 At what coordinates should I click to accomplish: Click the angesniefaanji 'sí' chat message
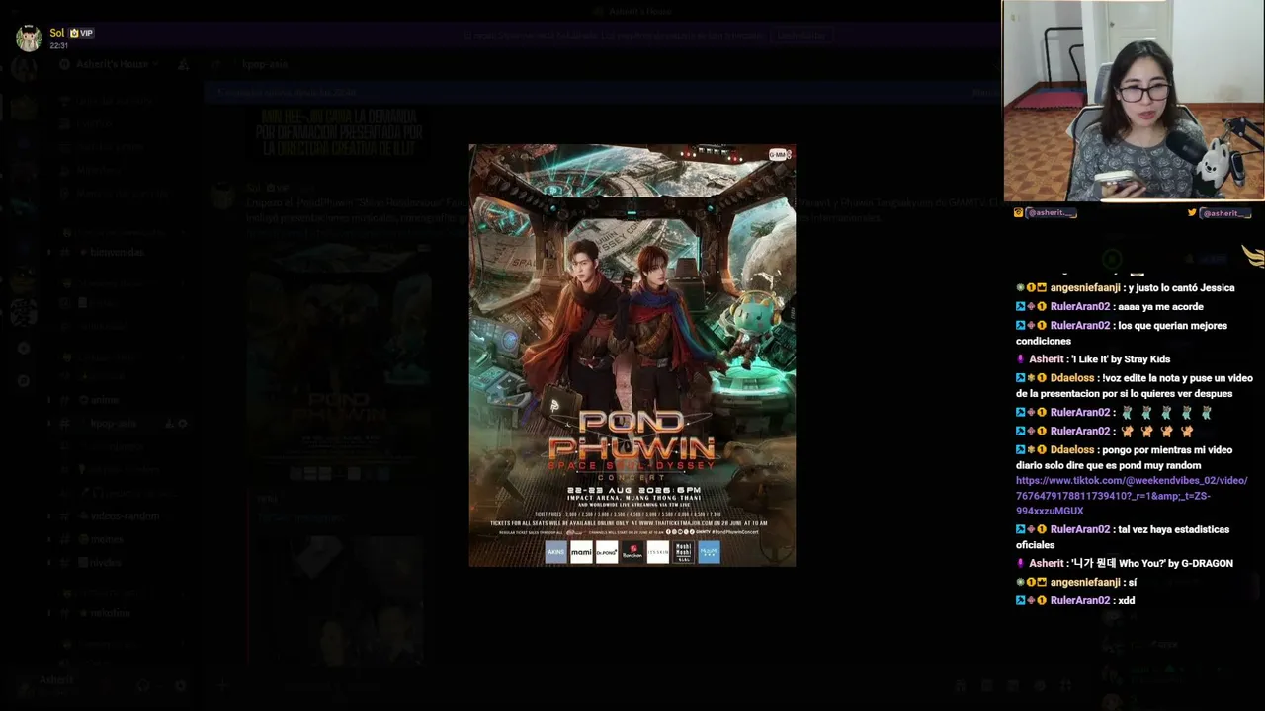1076,583
